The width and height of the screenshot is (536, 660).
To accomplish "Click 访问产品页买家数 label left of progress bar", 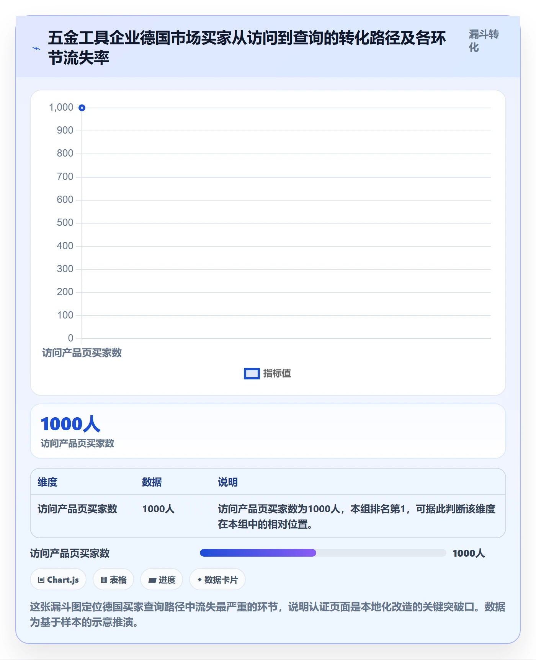I will (x=70, y=553).
